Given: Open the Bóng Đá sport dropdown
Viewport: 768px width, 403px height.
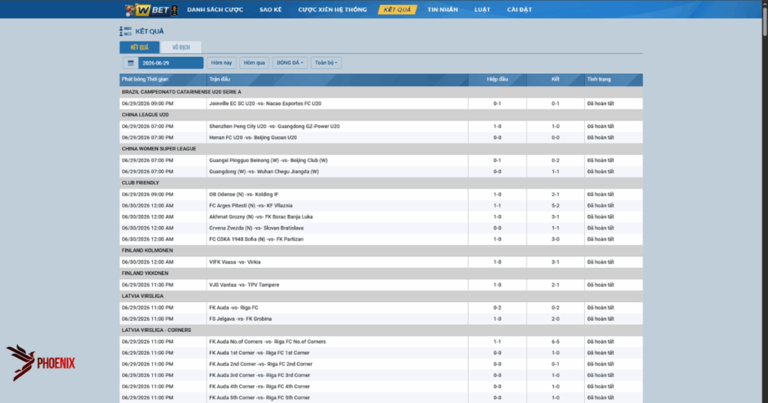Looking at the screenshot, I should click(x=290, y=63).
